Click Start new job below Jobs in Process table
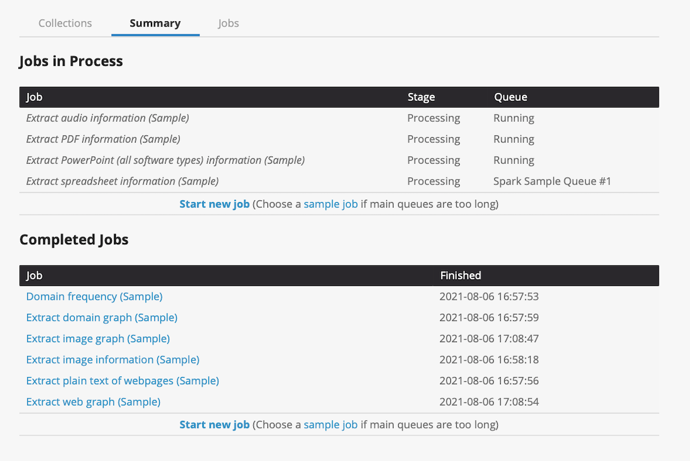The image size is (690, 461). [214, 204]
